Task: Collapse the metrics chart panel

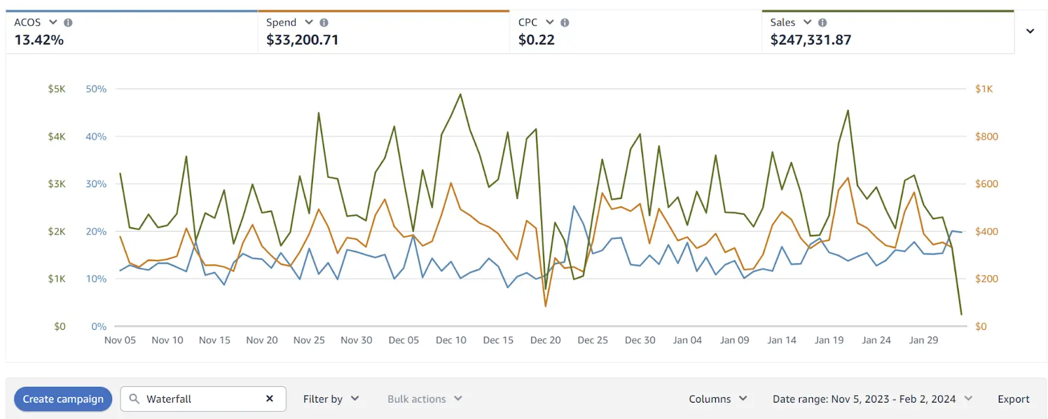Action: coord(1030,31)
